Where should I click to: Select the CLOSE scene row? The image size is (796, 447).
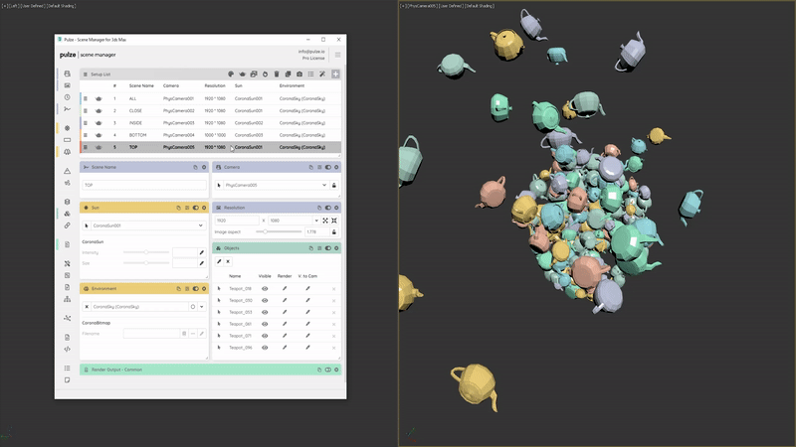click(x=210, y=111)
